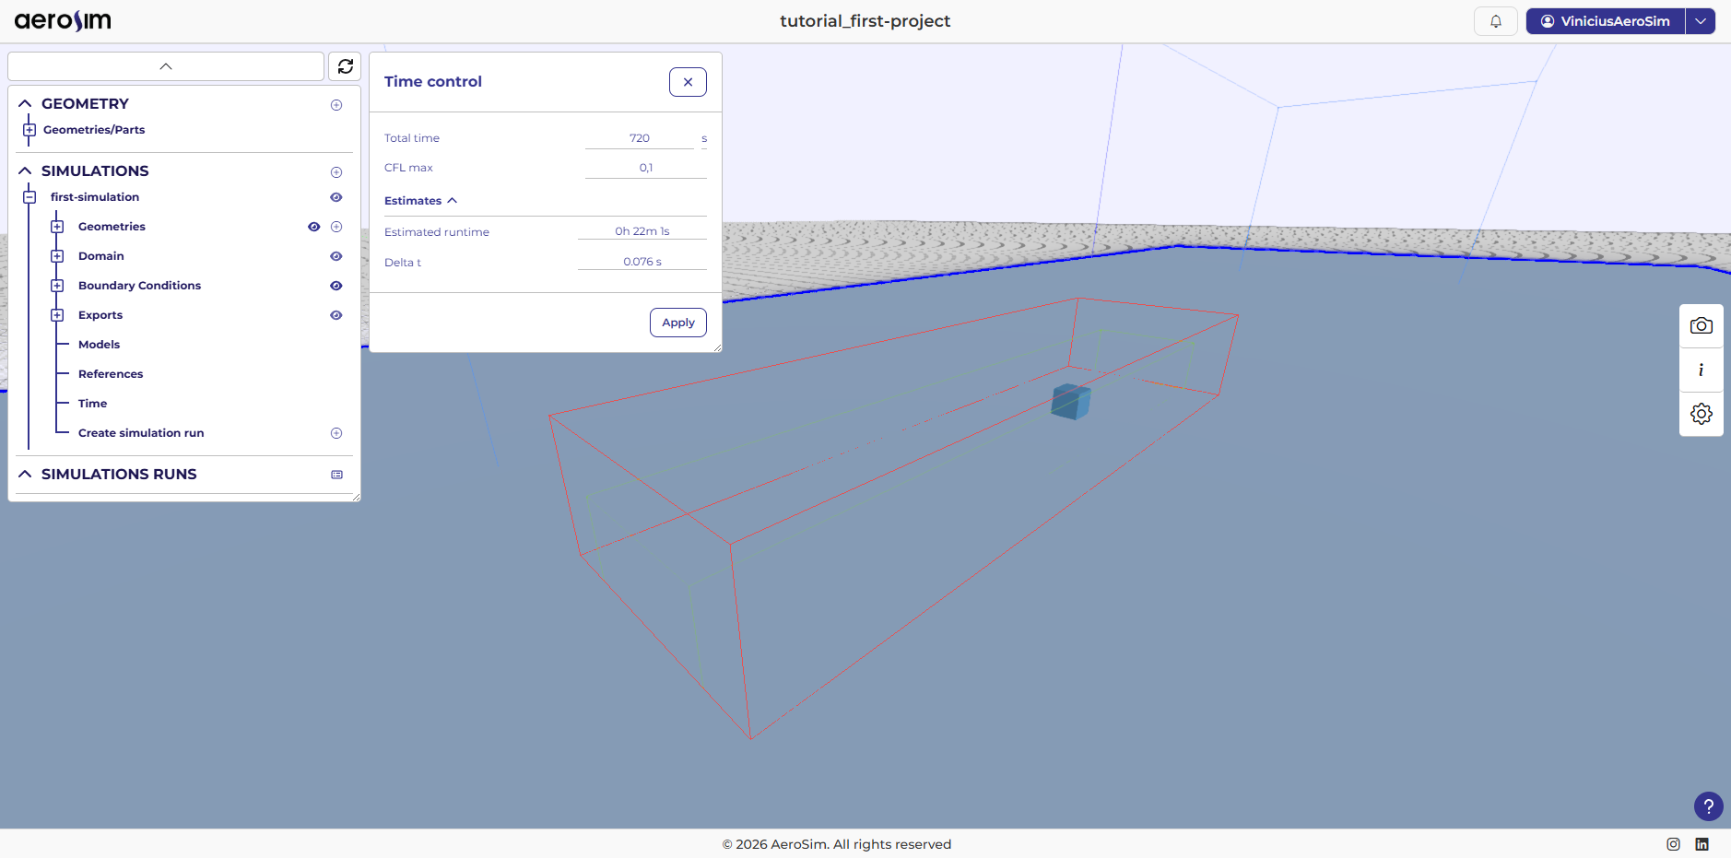Select the Models tree item

pyautogui.click(x=99, y=345)
